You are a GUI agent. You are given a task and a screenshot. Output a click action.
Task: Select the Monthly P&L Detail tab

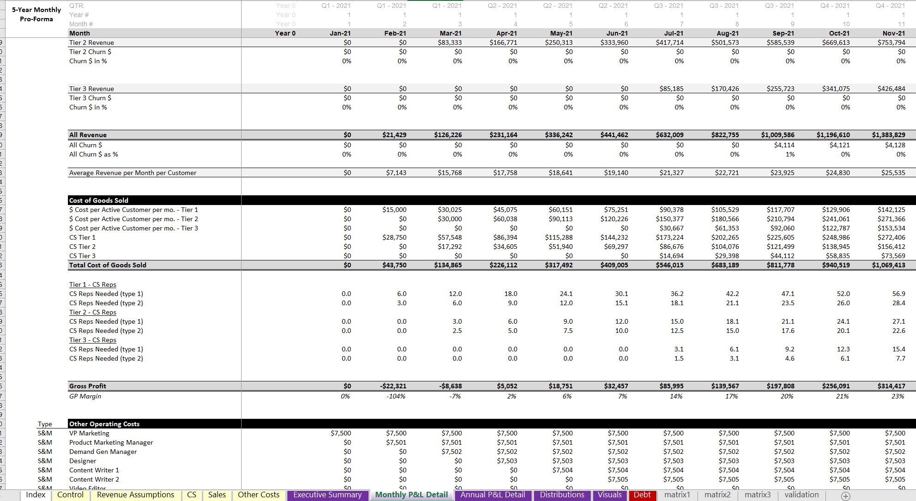point(411,495)
